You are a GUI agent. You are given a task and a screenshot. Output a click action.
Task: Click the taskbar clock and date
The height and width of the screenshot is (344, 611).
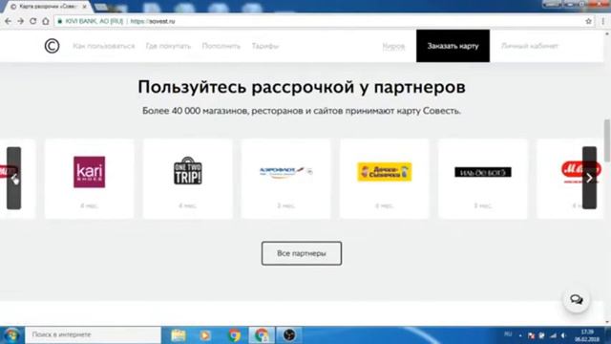587,335
